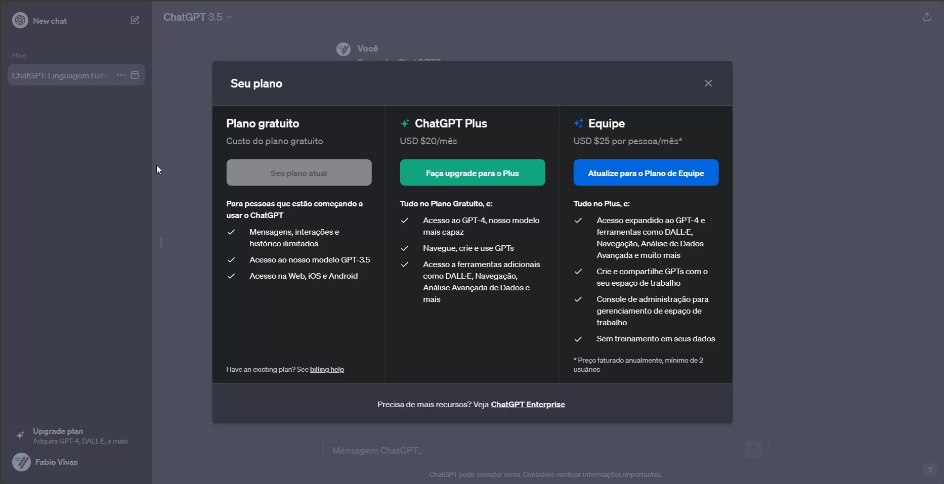Click the Você user avatar in chat
Screen dimensions: 944x484
tap(344, 49)
